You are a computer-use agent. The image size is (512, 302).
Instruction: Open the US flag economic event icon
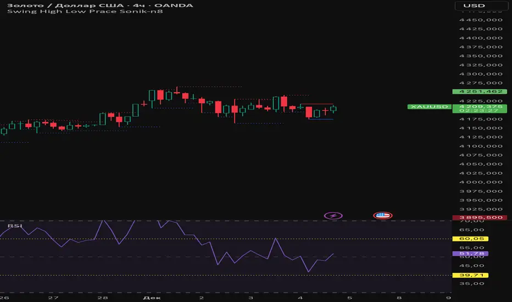coord(383,215)
